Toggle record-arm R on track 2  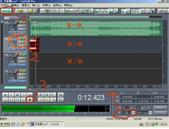(x=17, y=39)
